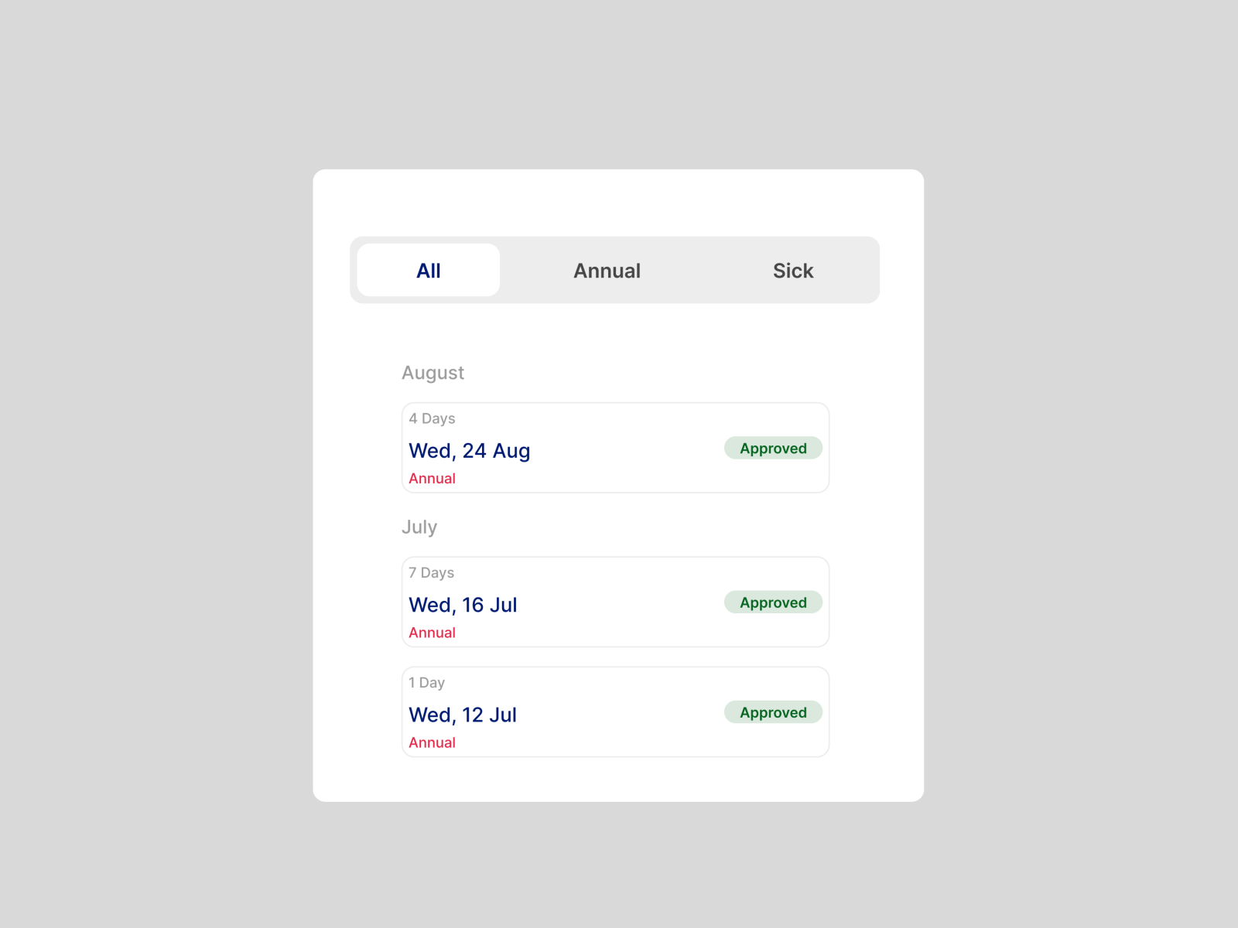Click the Wed, 24 Aug date title
This screenshot has height=928, width=1238.
point(469,451)
